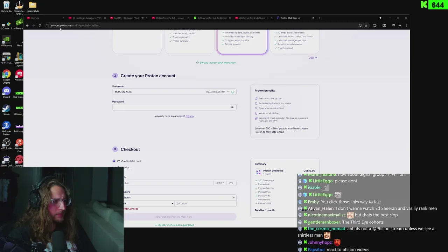Screen dimensions: 448x252
Task: Click the Proton benefits heading
Action: (x=265, y=91)
